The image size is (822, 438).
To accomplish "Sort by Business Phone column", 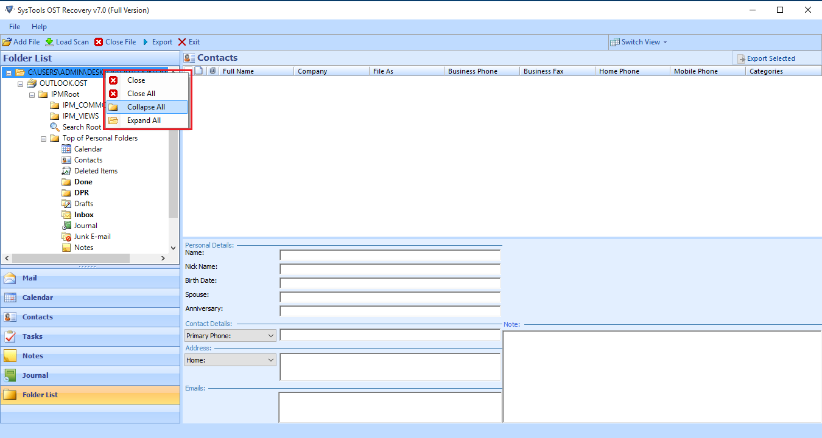I will tap(482, 71).
